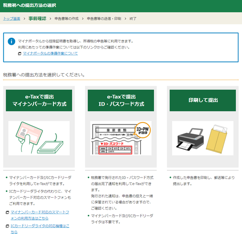Click the 事前確認 breadcrumb step
The image size is (242, 234).
pos(37,19)
